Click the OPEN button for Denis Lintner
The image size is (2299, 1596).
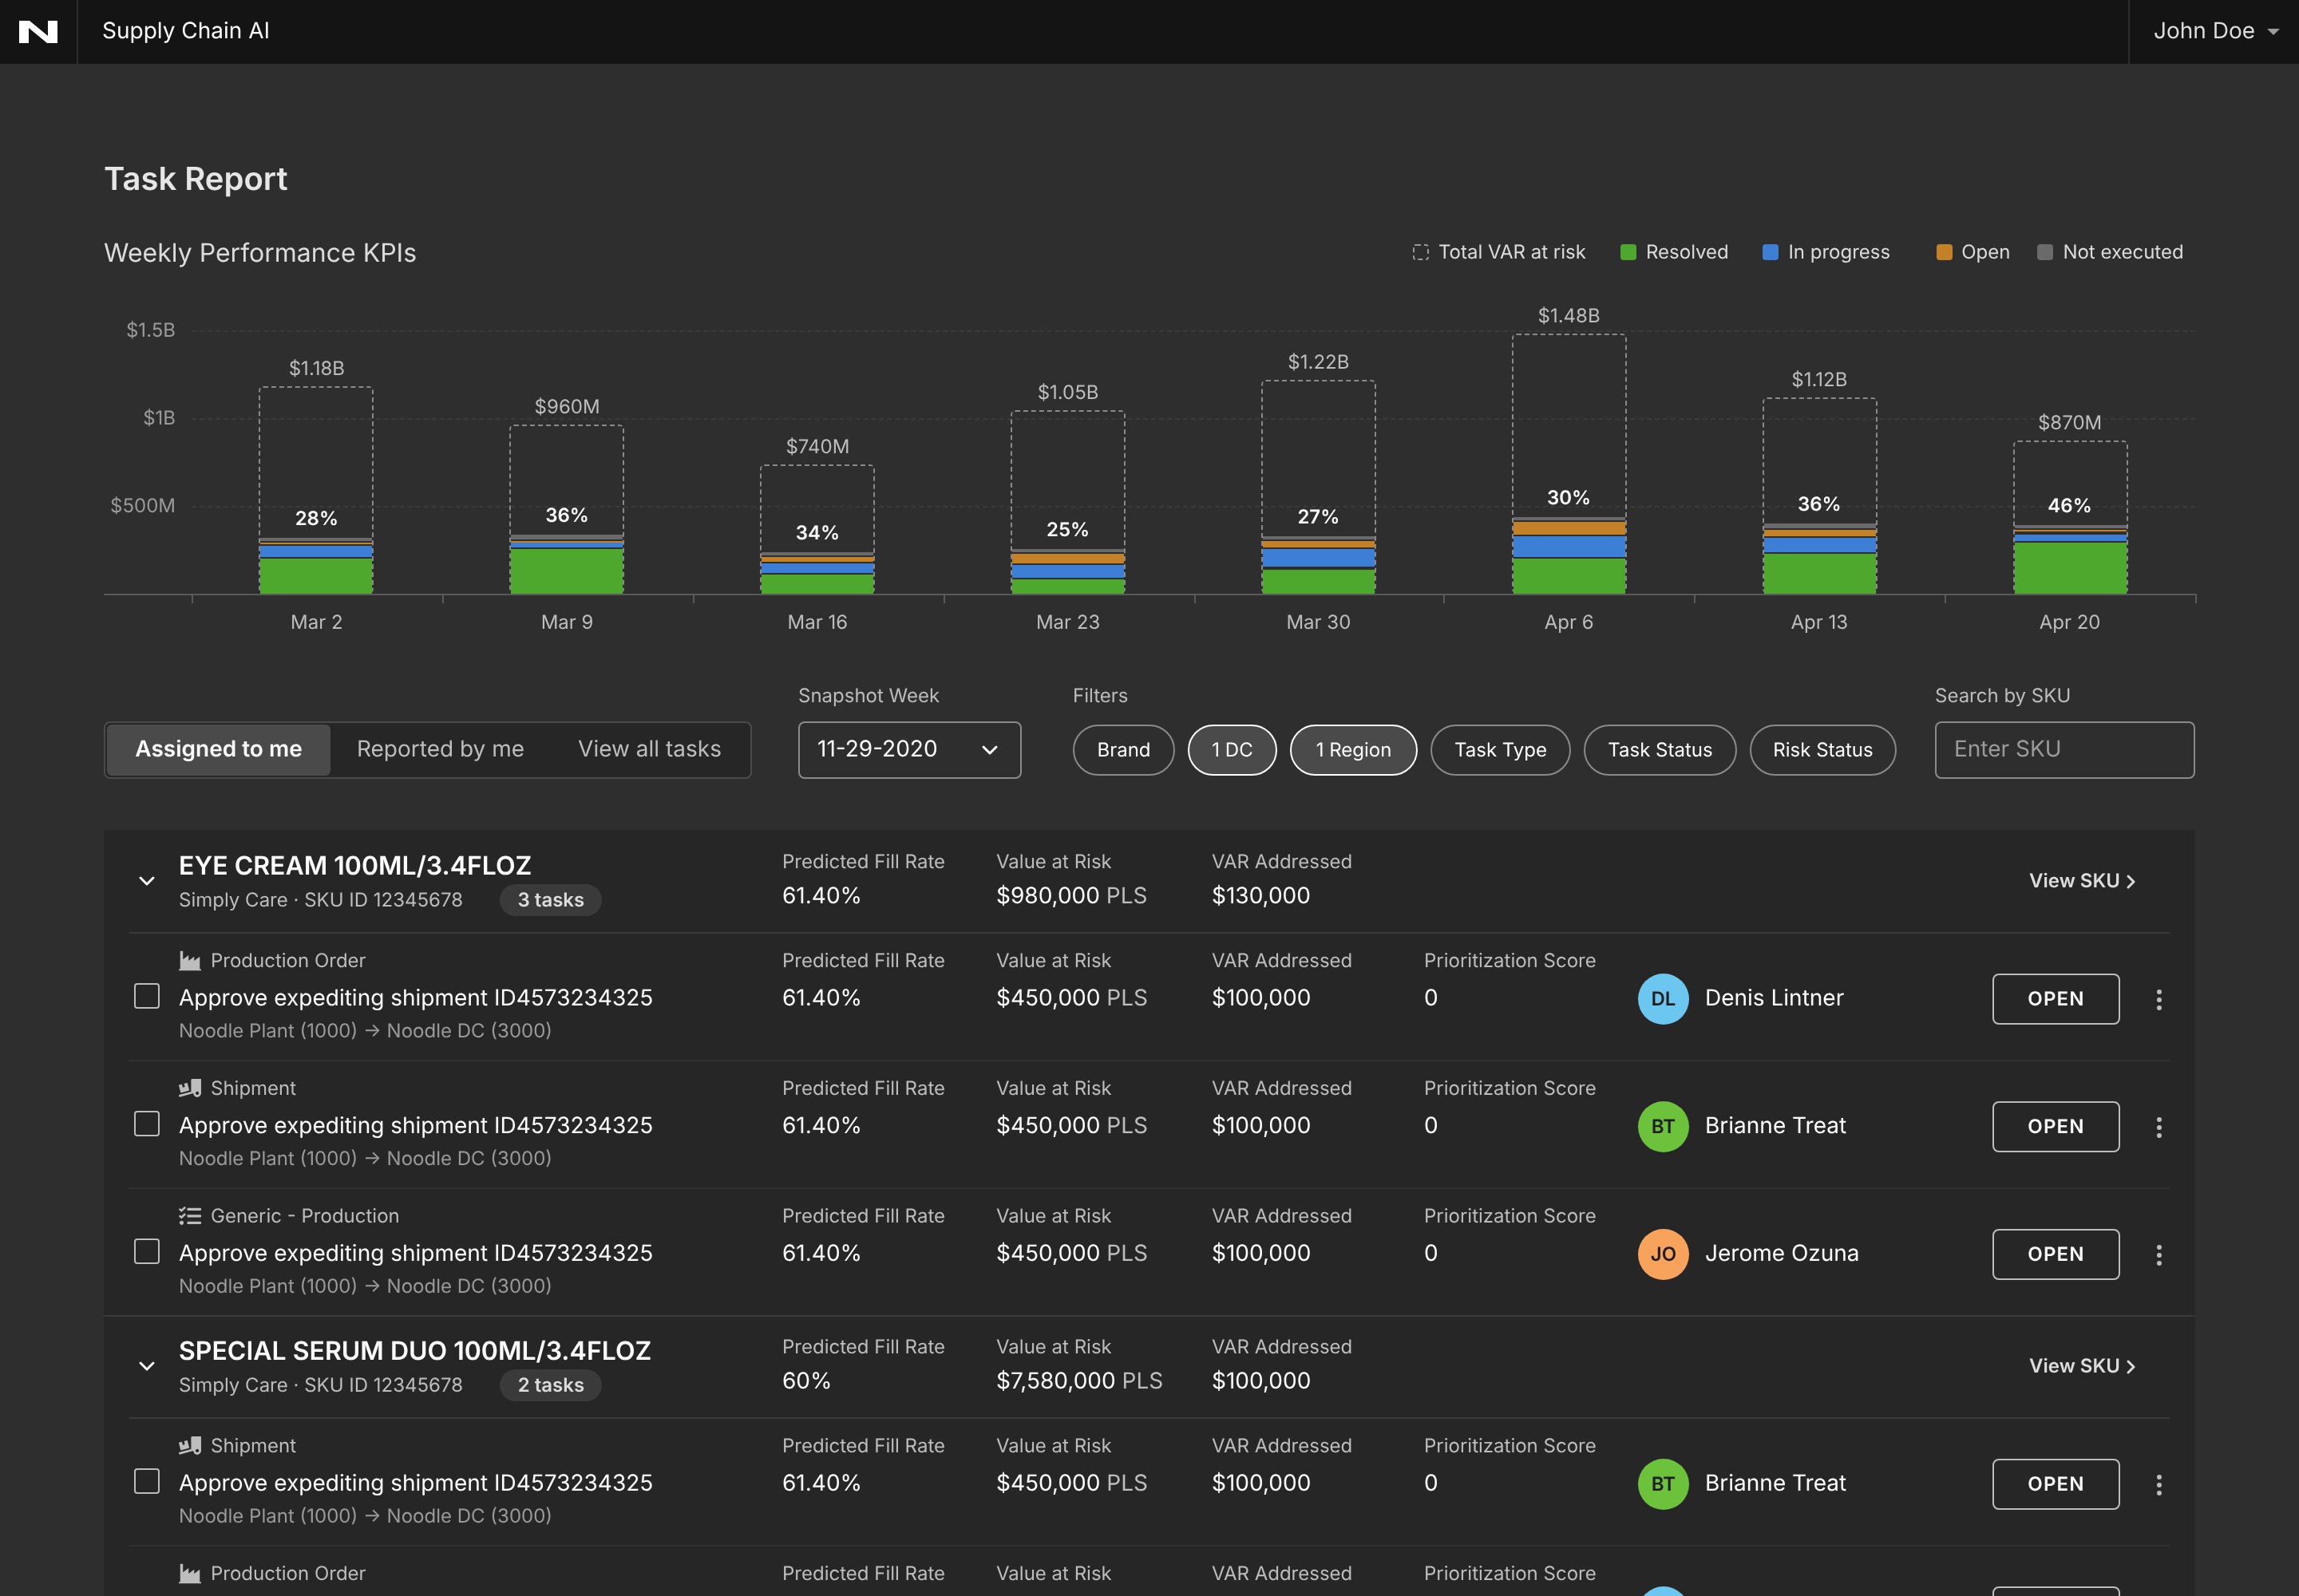(x=2055, y=999)
